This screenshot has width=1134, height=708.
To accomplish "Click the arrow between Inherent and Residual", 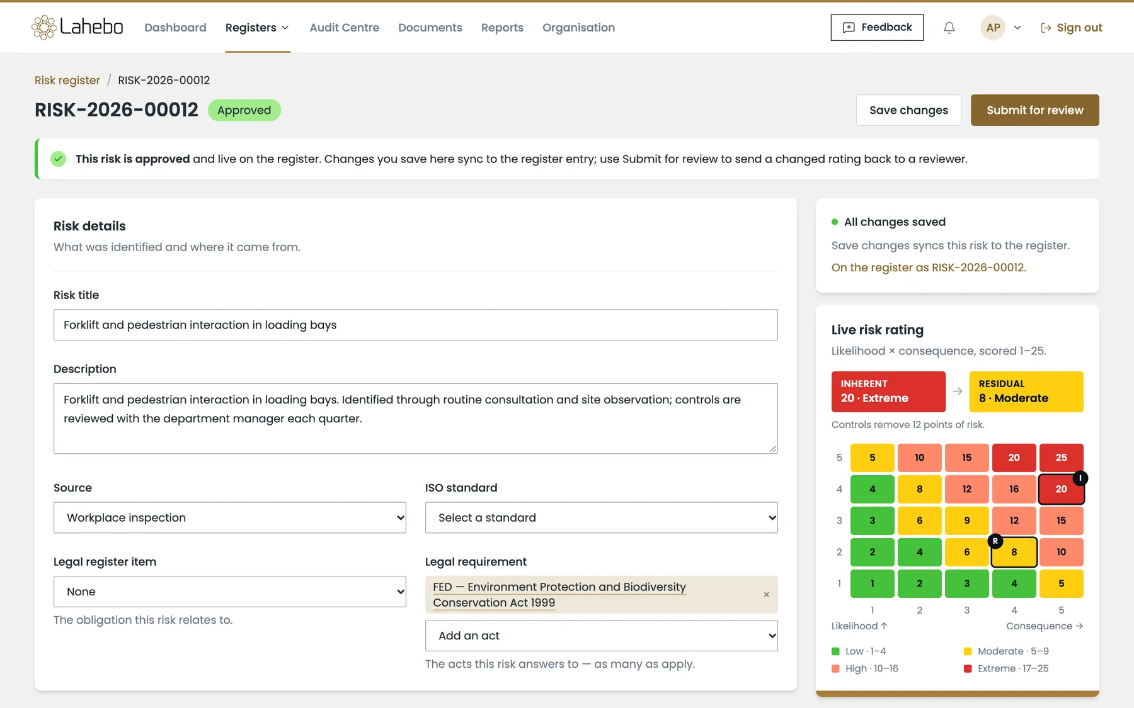I will tap(958, 391).
